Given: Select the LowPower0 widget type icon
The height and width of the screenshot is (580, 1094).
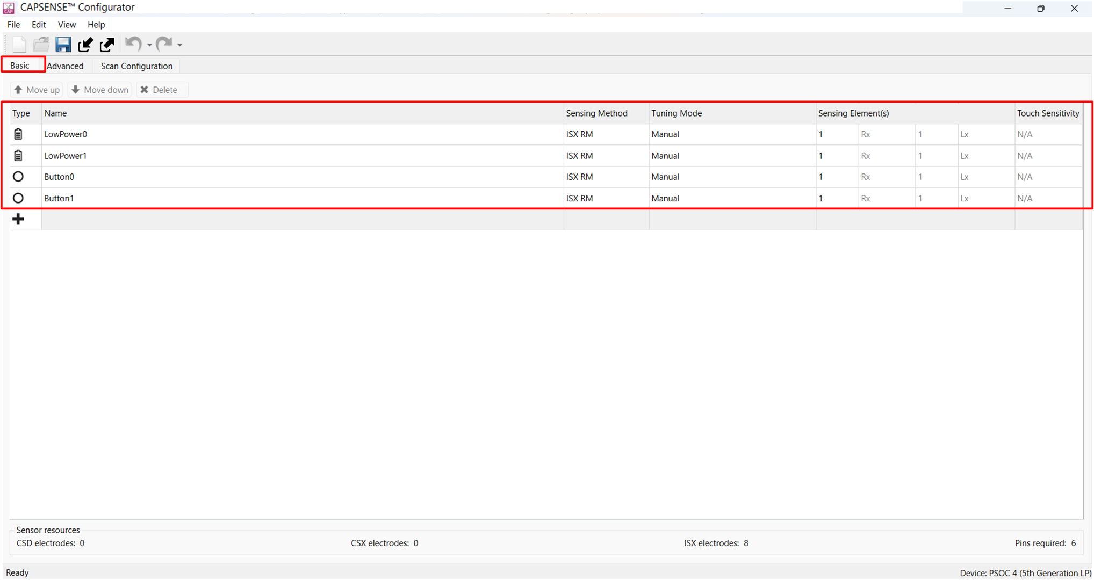Looking at the screenshot, I should pos(18,134).
